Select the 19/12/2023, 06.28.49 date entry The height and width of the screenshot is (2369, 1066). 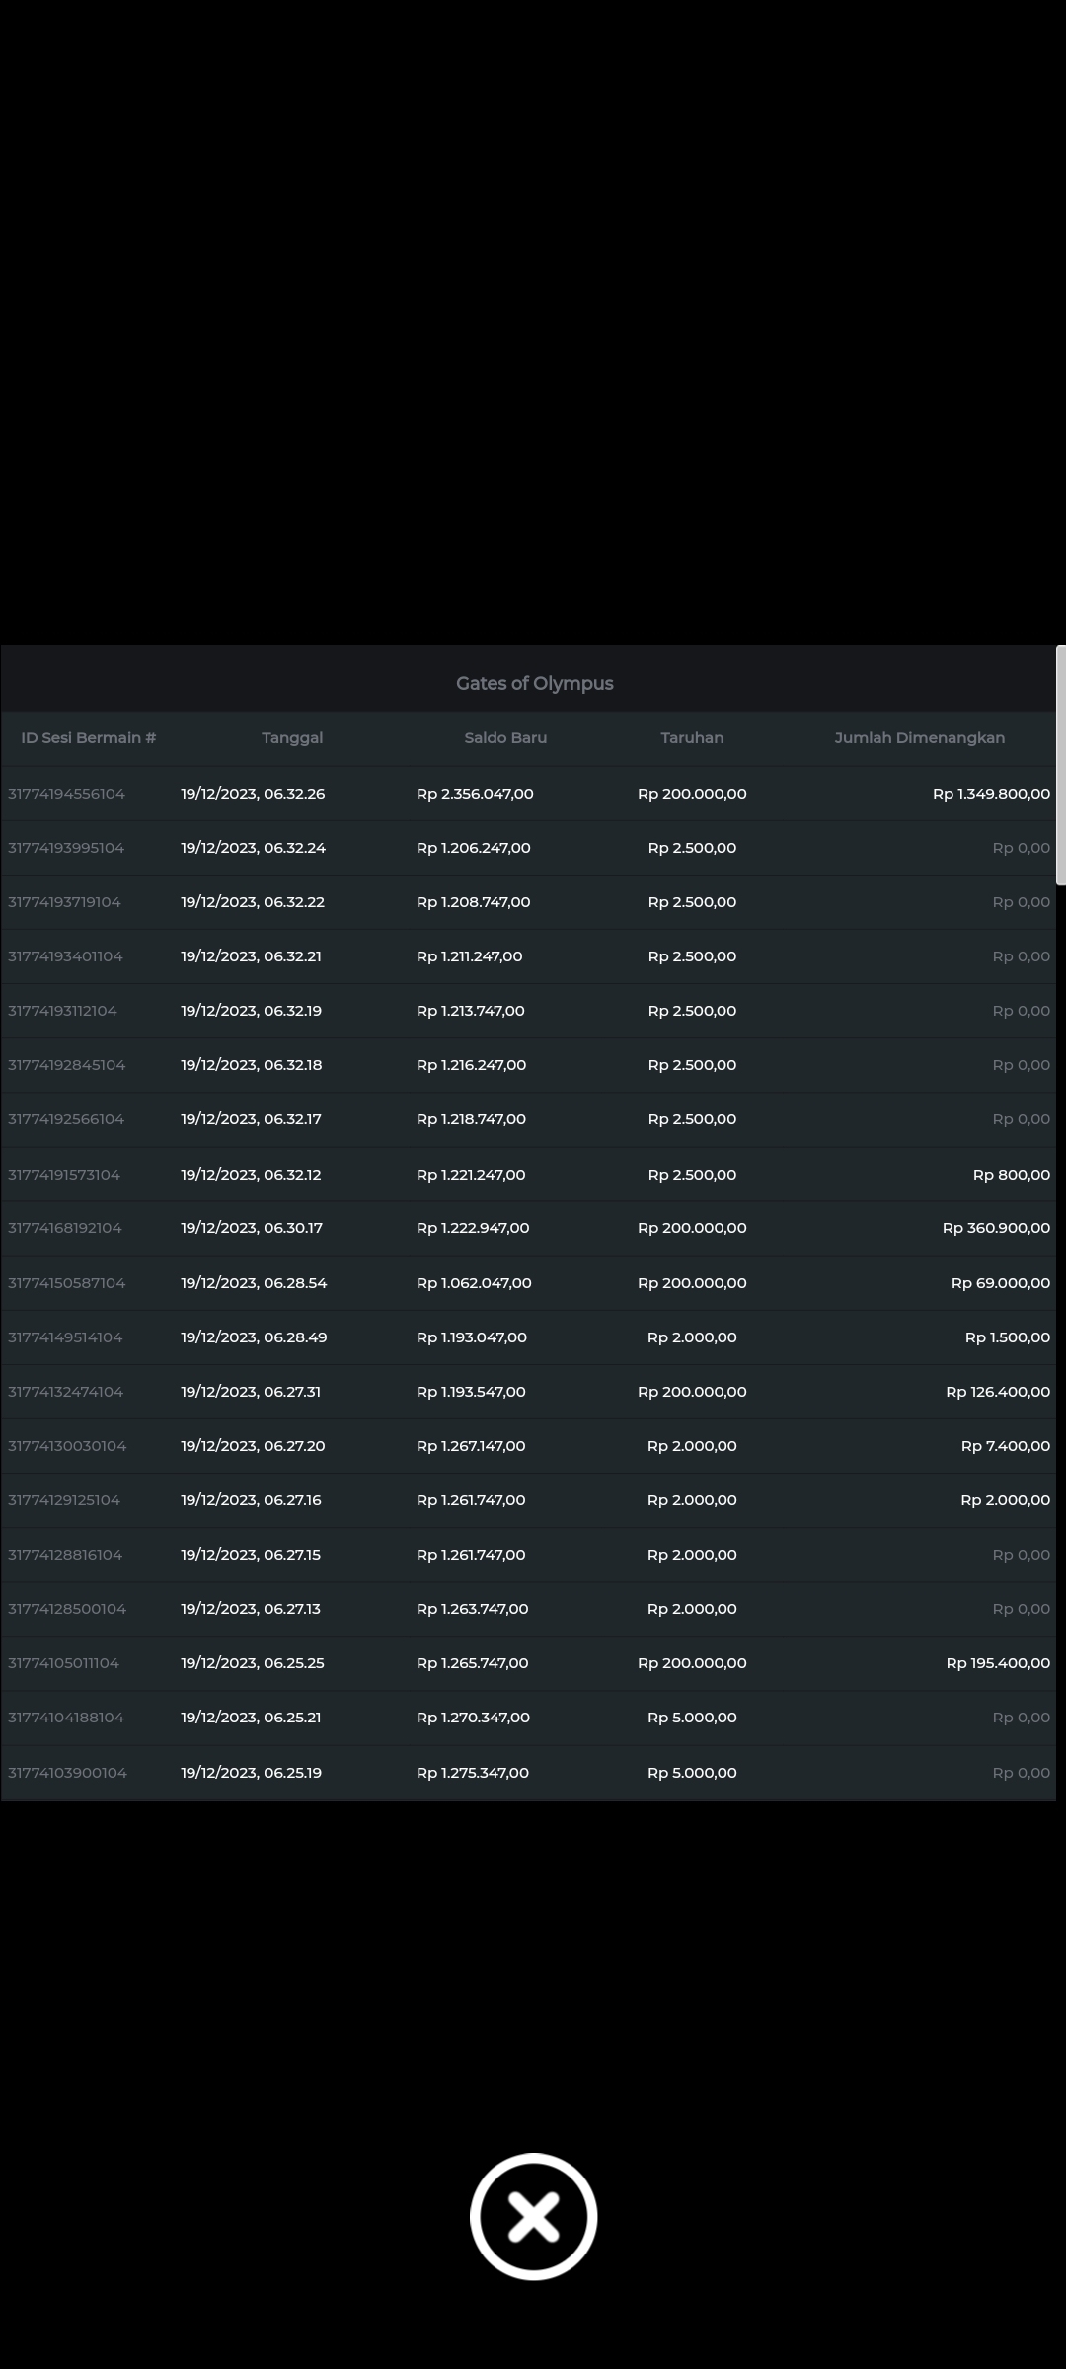click(x=254, y=1337)
